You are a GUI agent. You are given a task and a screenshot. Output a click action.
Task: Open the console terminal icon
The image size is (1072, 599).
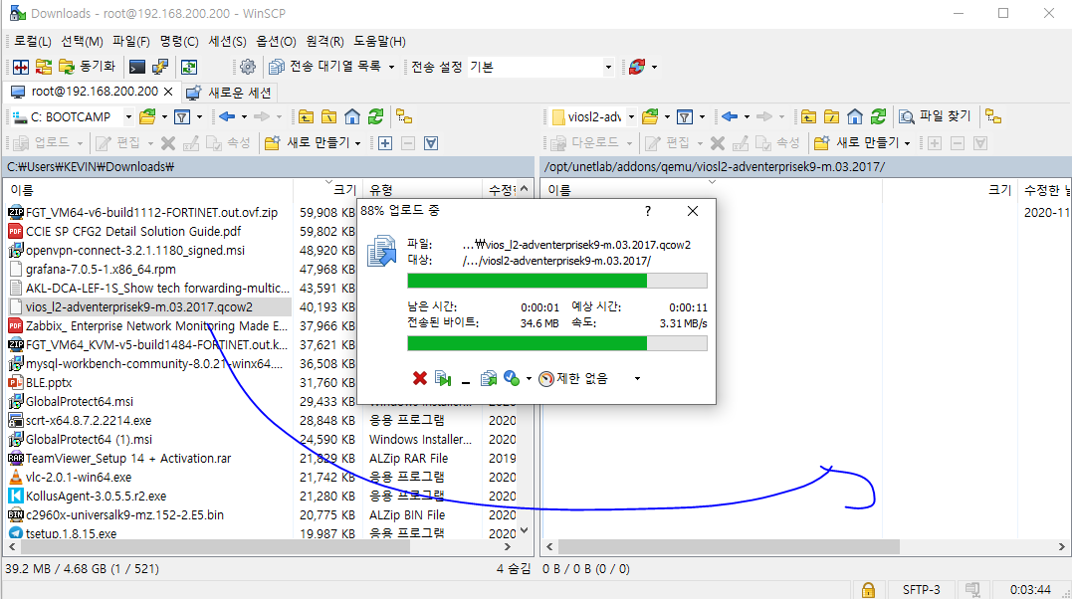click(x=137, y=67)
